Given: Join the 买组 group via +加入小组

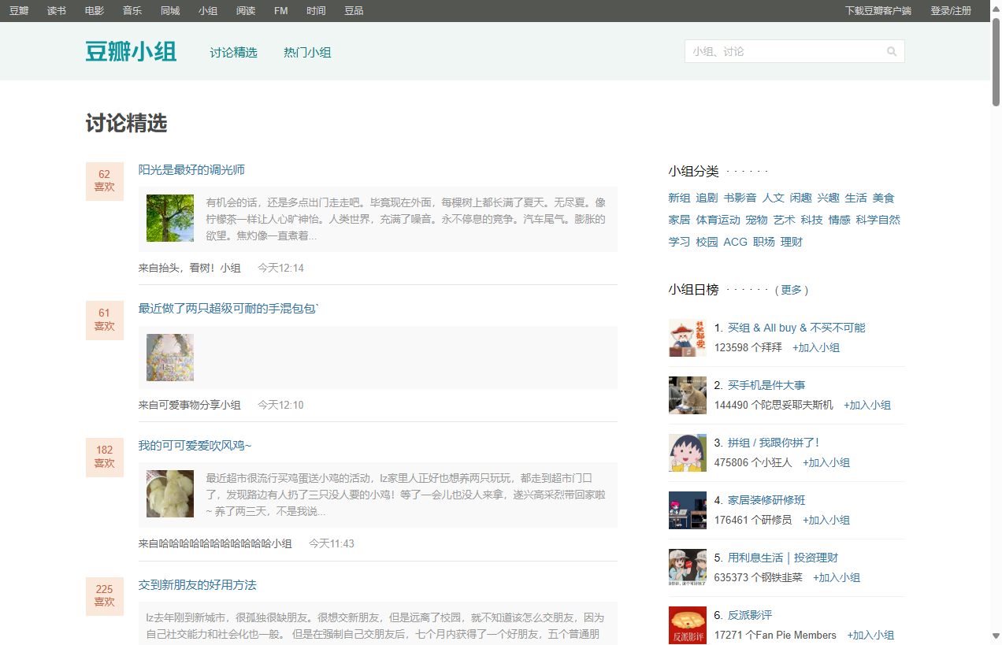Looking at the screenshot, I should coord(815,347).
